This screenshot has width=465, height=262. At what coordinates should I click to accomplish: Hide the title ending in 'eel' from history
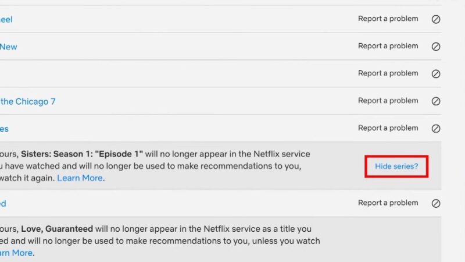436,19
